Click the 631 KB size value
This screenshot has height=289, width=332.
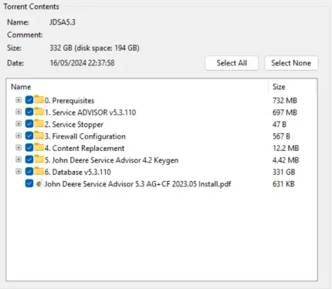point(283,184)
